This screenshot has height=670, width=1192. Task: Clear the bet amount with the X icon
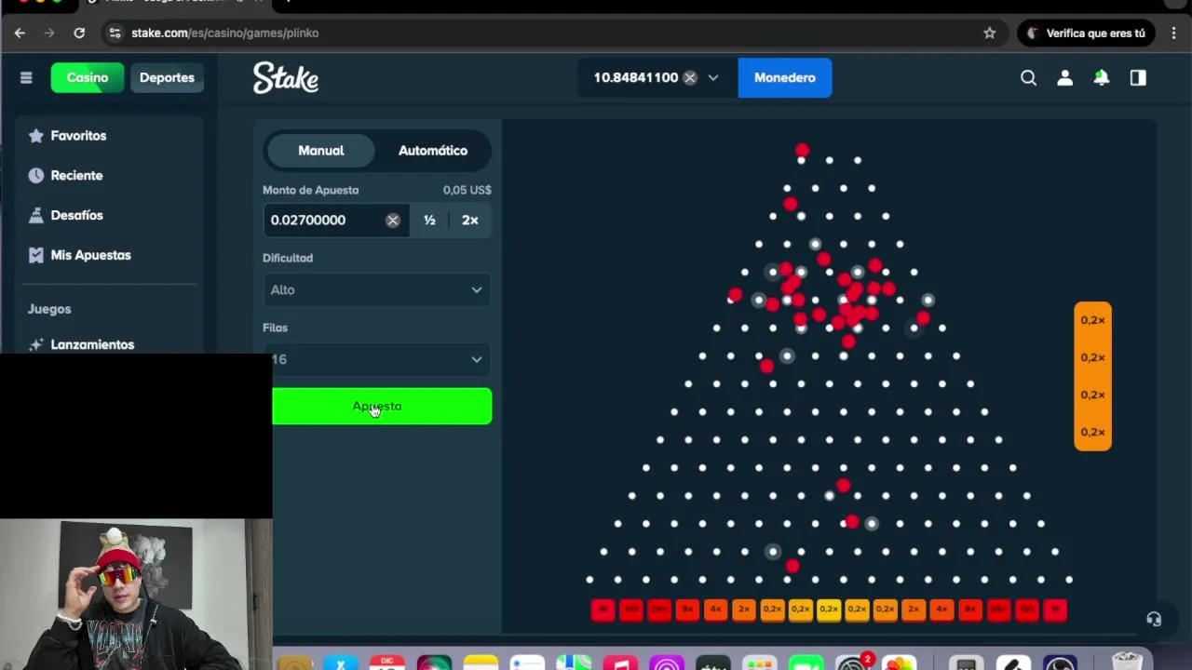(x=393, y=221)
